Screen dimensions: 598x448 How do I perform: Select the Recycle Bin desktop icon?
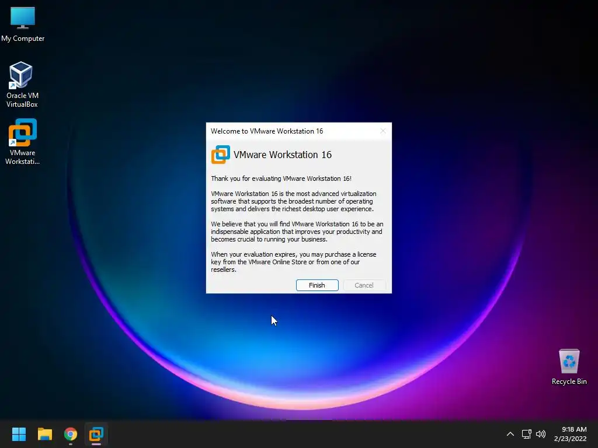pyautogui.click(x=569, y=367)
